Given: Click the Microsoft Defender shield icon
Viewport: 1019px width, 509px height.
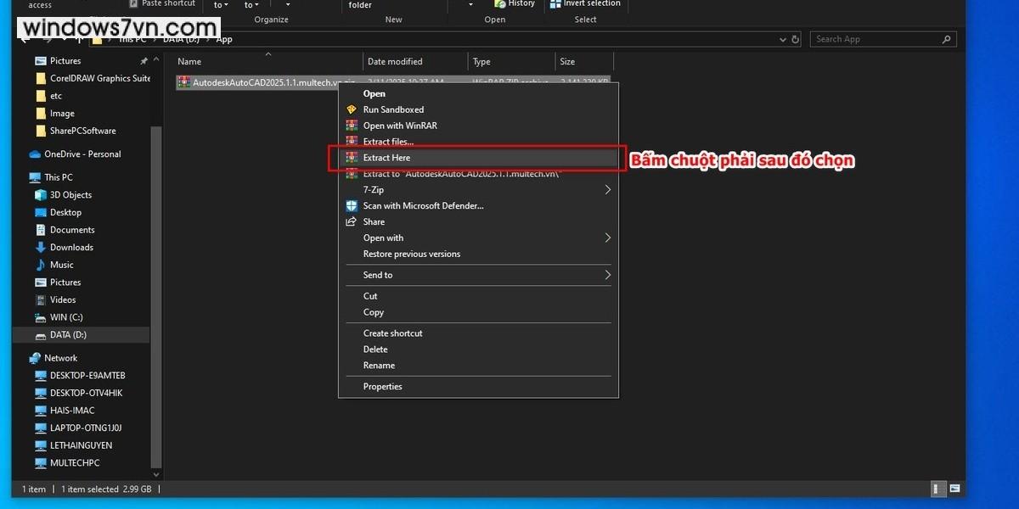Looking at the screenshot, I should [352, 206].
